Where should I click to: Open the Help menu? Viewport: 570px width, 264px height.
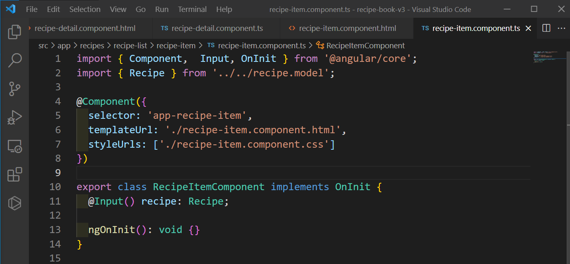tap(224, 9)
